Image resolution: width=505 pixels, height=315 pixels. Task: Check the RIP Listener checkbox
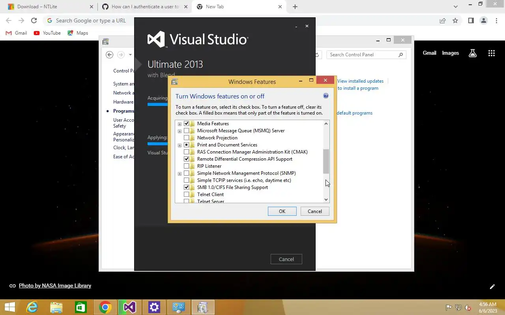click(x=187, y=166)
